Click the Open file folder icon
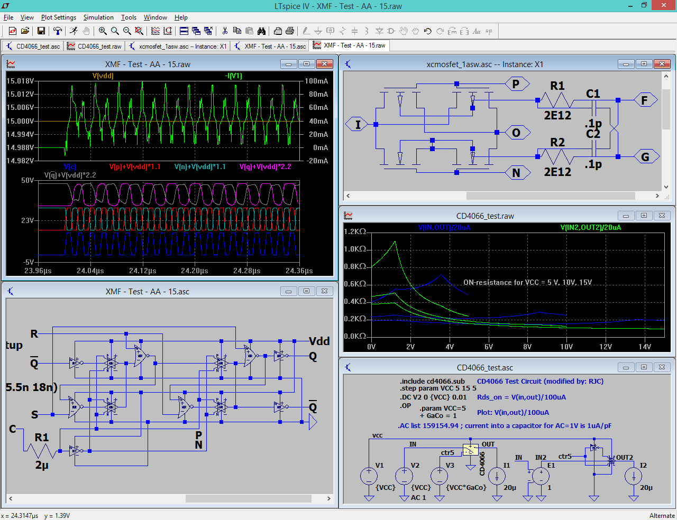The image size is (677, 520). click(x=25, y=31)
